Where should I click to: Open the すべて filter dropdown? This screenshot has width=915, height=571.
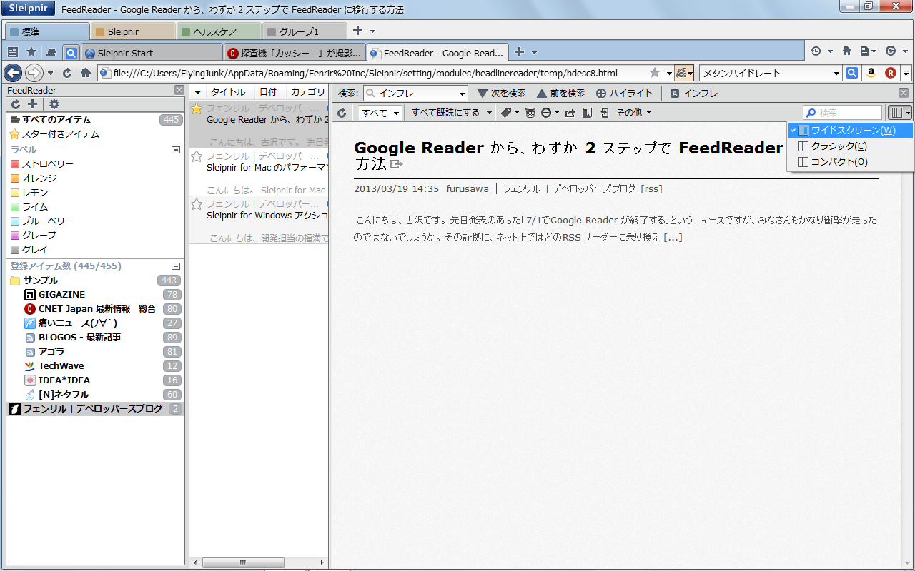380,113
